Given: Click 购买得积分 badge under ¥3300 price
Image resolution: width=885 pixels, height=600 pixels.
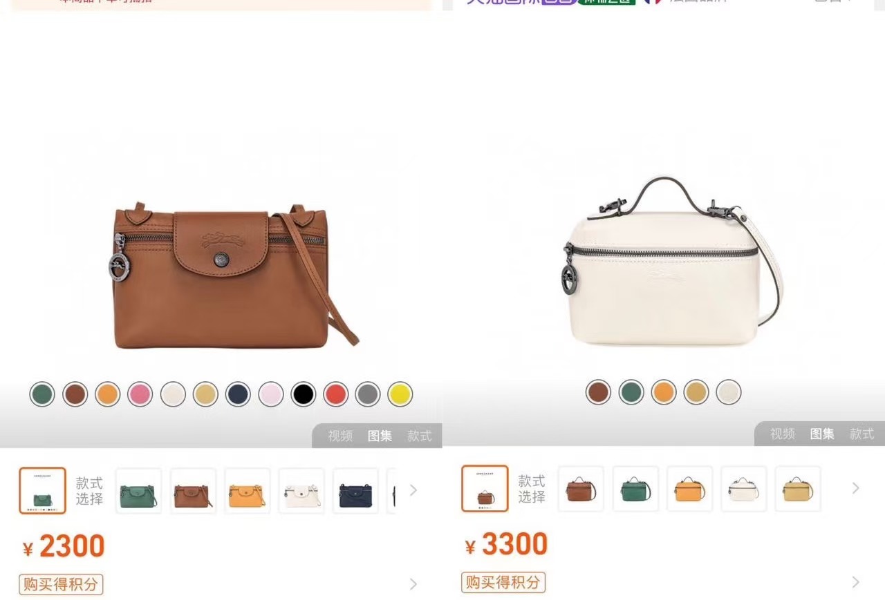Looking at the screenshot, I should click(503, 582).
